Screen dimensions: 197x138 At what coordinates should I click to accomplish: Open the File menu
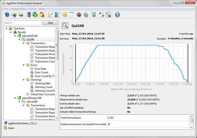click(5, 9)
